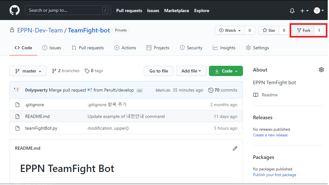Click Create a new release
Image resolution: width=329 pixels, height=185 pixels.
coord(270,135)
